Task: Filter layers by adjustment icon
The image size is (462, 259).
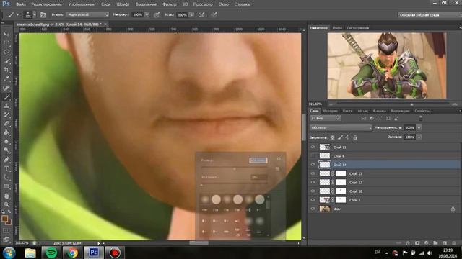Action: point(372,118)
